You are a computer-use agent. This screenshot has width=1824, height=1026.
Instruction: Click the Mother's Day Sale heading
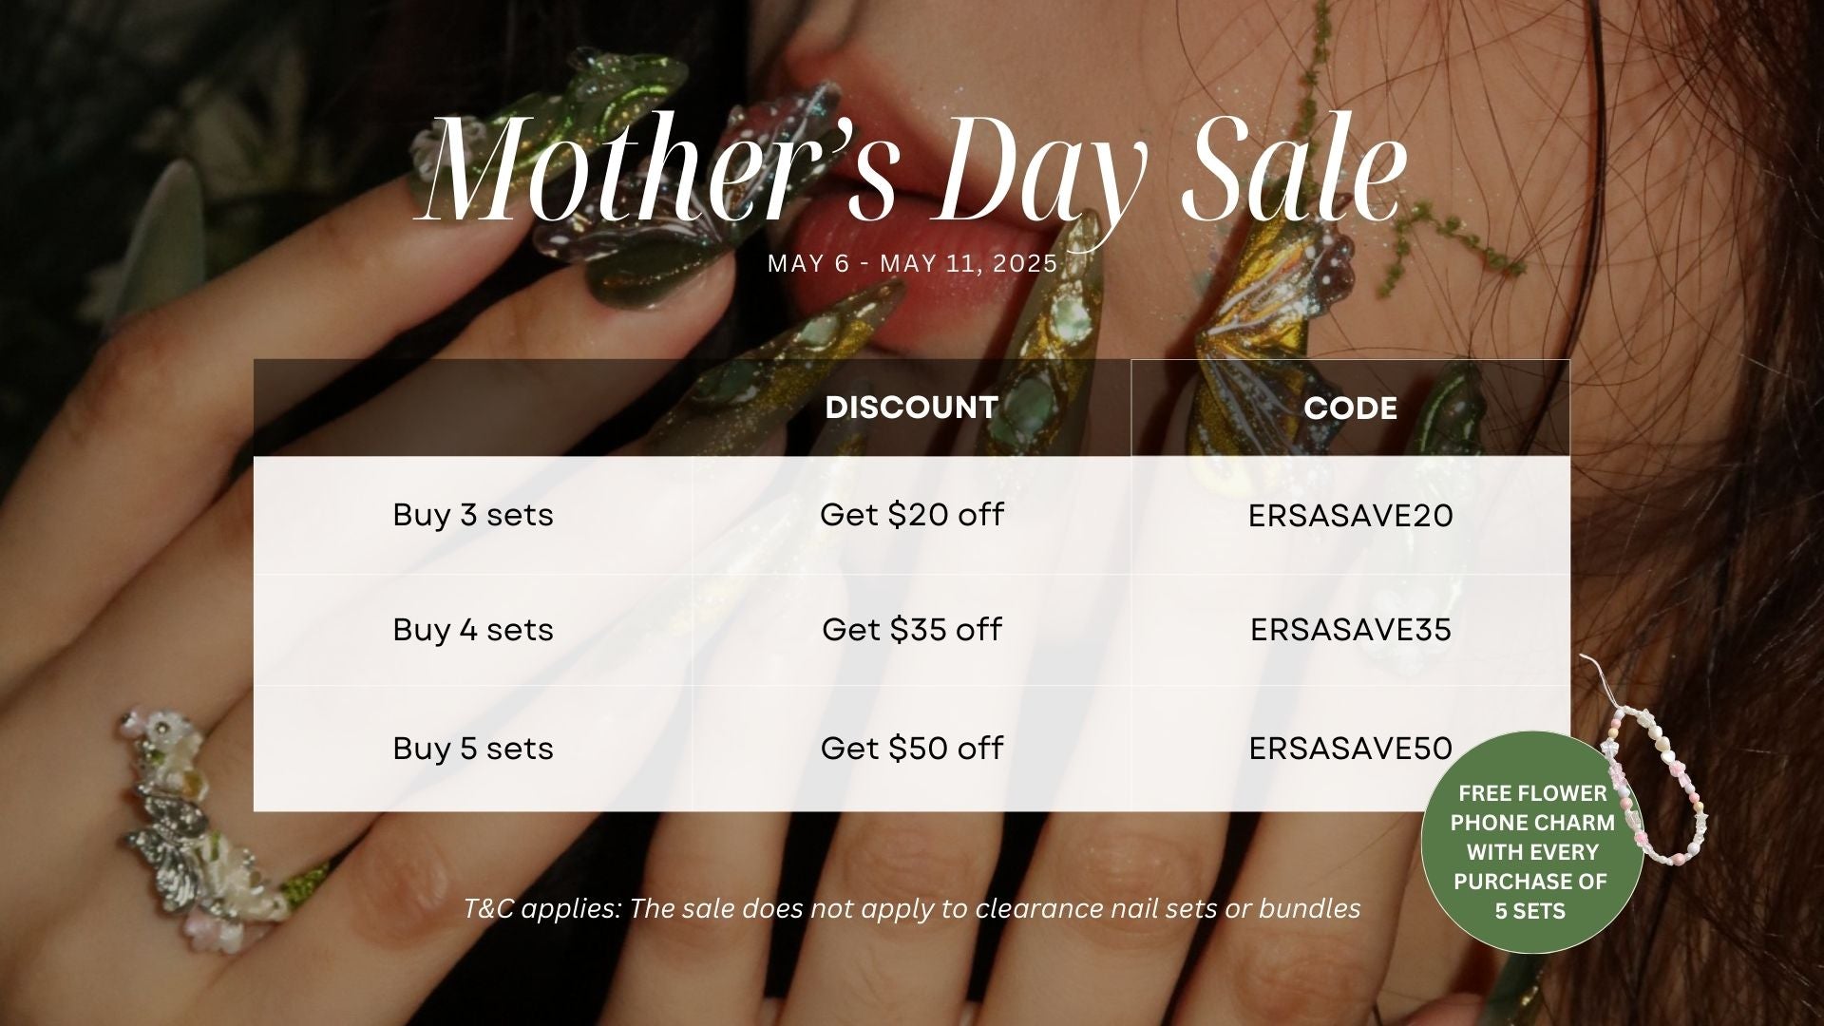pos(912,171)
